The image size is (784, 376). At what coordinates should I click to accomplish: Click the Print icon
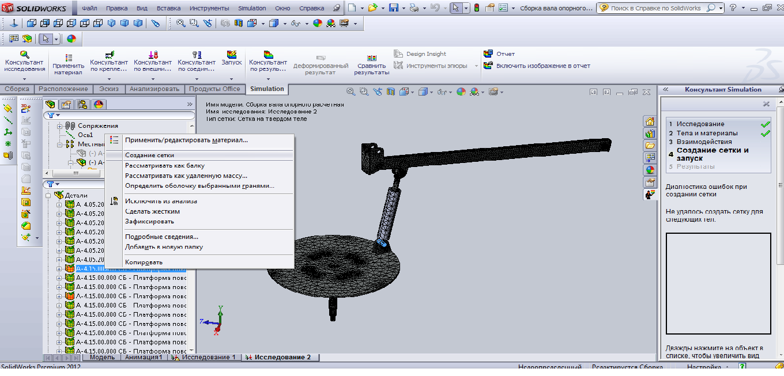tap(413, 8)
